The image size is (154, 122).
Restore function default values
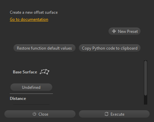tap(44, 48)
